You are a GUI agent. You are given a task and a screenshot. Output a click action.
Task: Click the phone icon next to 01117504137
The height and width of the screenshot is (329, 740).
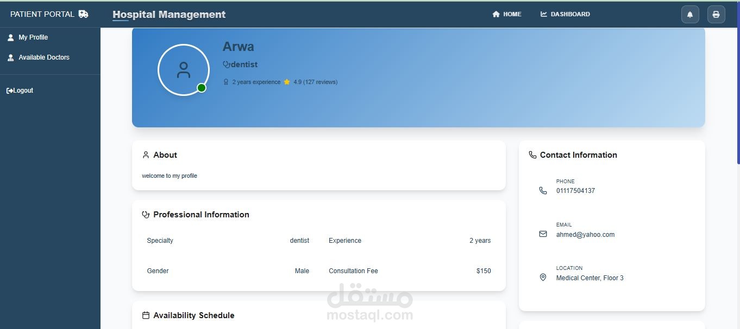(x=543, y=191)
